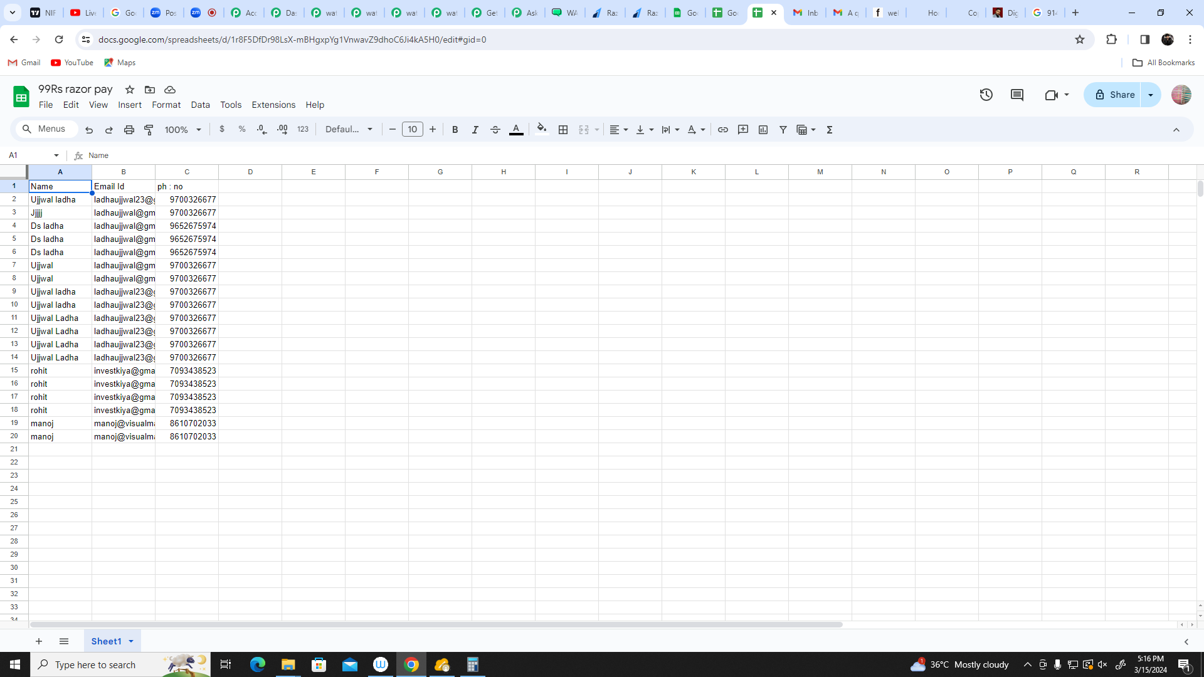
Task: Open the Insert menu
Action: tap(130, 105)
